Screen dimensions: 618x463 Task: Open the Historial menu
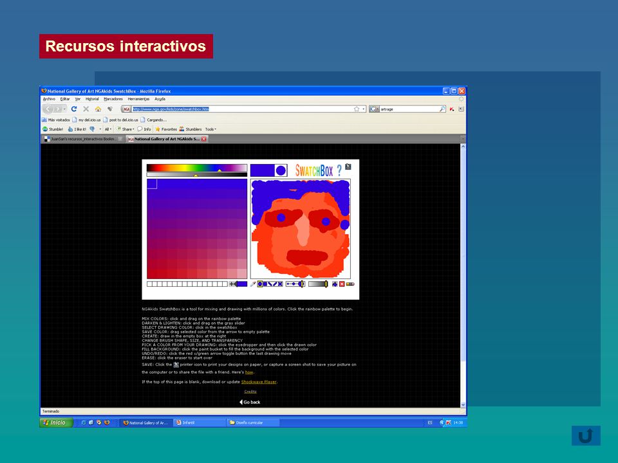point(92,99)
